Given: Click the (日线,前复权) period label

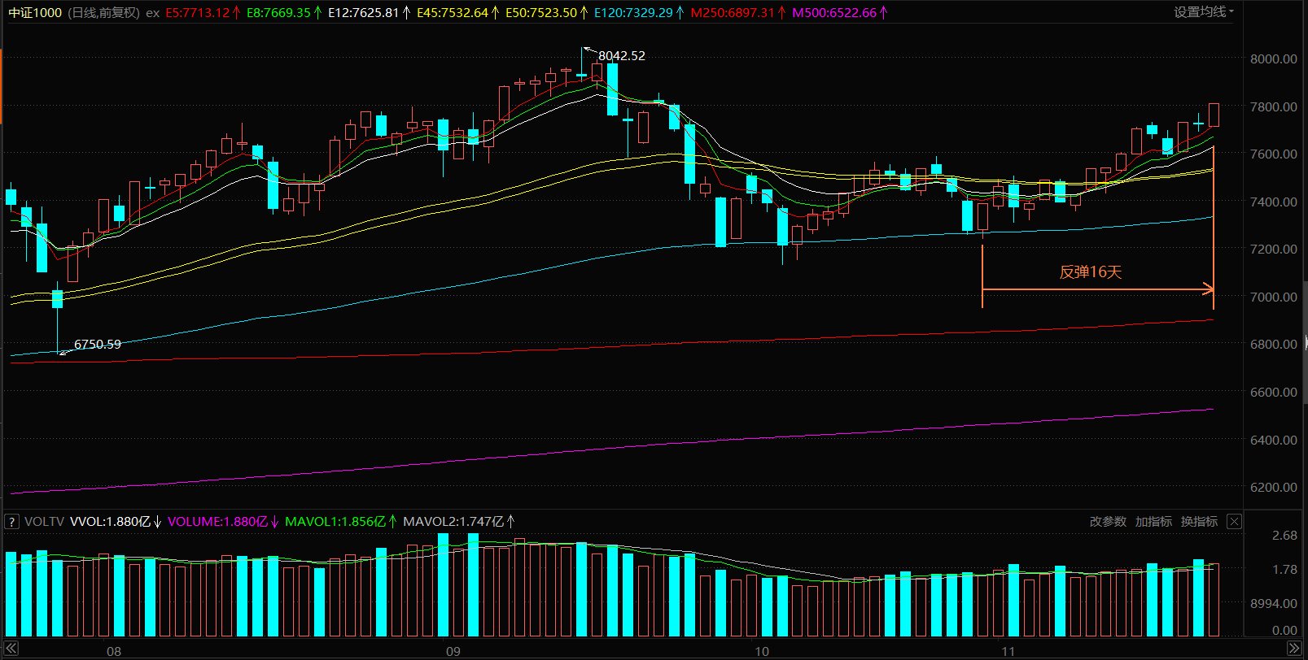Looking at the screenshot, I should click(103, 13).
